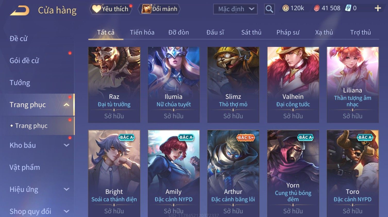Image resolution: width=388 pixels, height=217 pixels.
Task: Select the Pháp sư tab
Action: pyautogui.click(x=288, y=32)
